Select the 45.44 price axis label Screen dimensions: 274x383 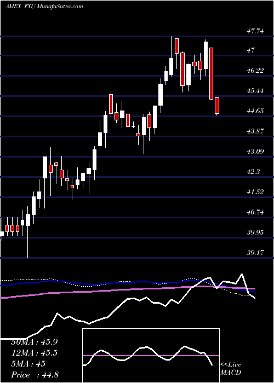coord(256,91)
